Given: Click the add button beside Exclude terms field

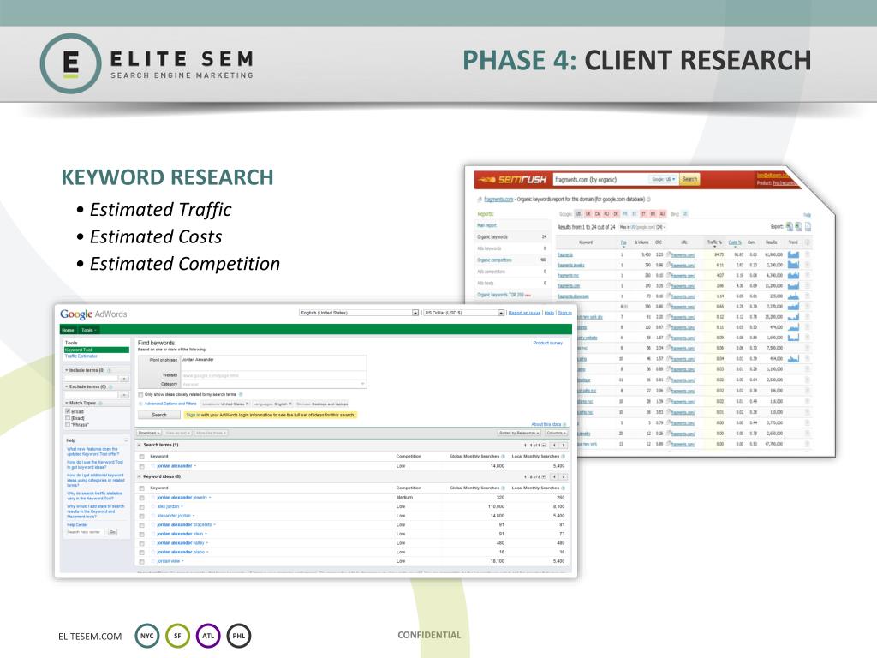Looking at the screenshot, I should pyautogui.click(x=124, y=395).
